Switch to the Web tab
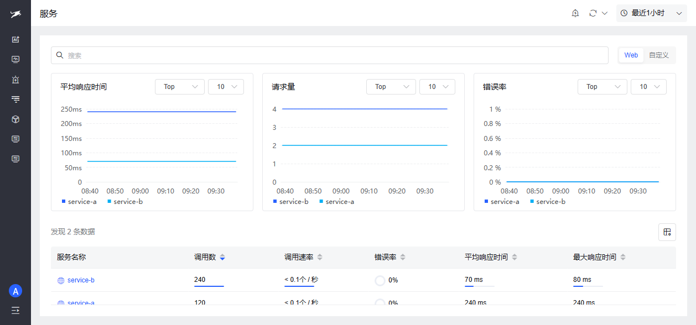696x325 pixels. (631, 55)
